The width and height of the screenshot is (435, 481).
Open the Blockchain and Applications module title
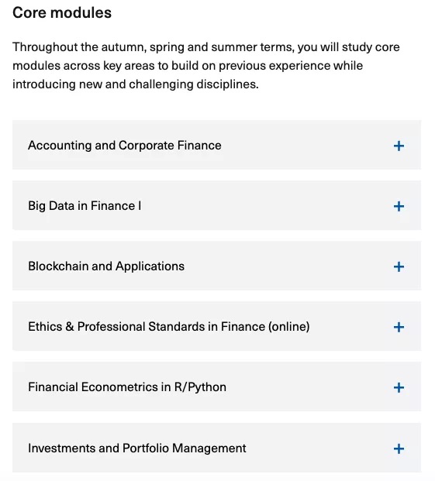(106, 266)
